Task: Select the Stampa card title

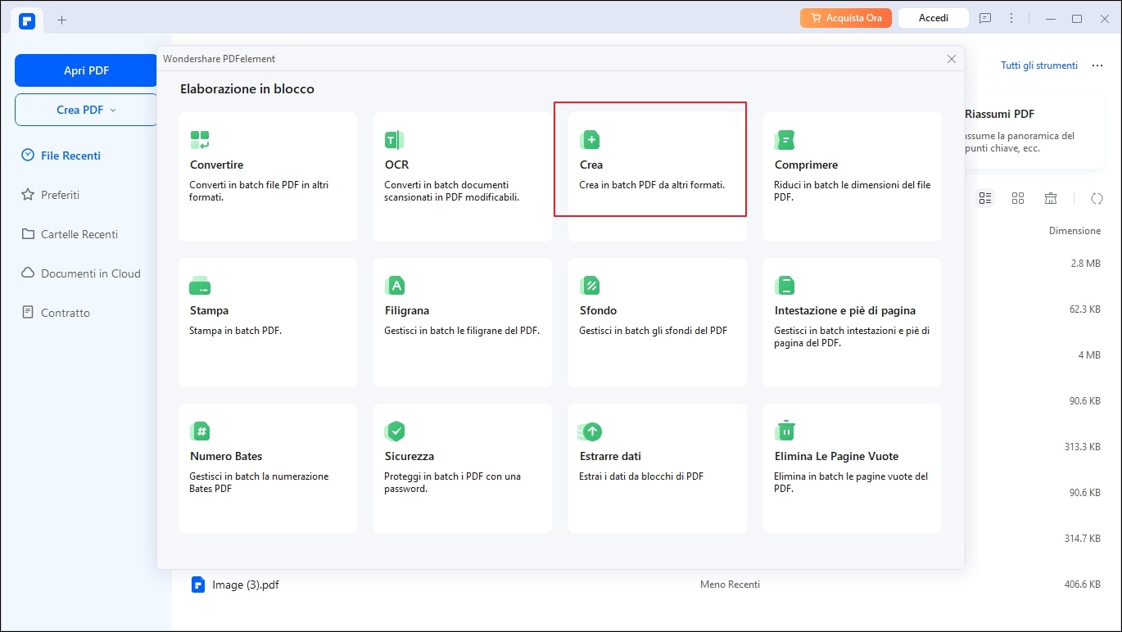Action: tap(210, 310)
